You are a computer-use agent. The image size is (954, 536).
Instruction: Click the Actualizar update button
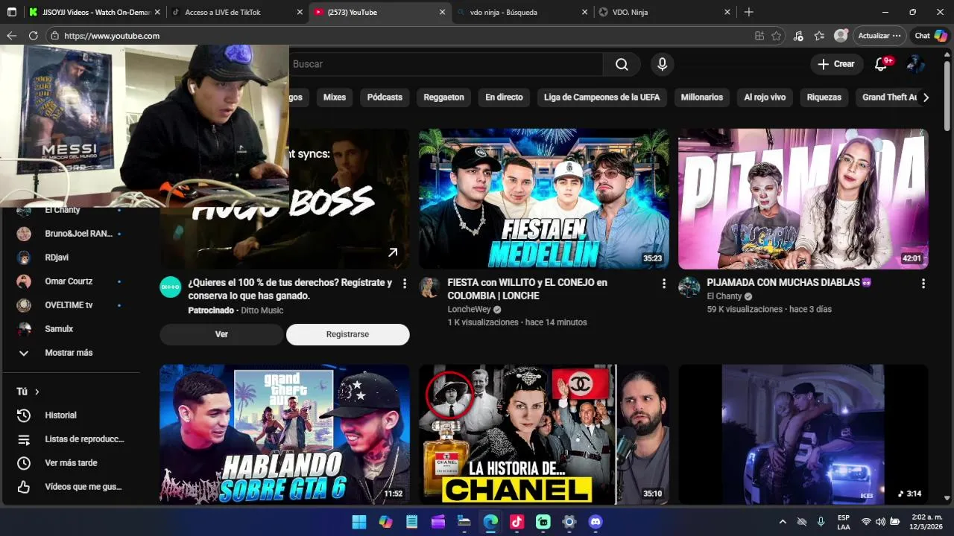click(879, 36)
